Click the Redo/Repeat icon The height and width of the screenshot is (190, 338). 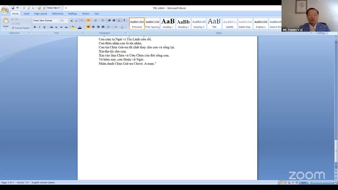[x=24, y=8]
